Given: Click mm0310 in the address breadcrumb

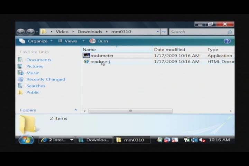Looking at the screenshot, I should [x=121, y=31].
